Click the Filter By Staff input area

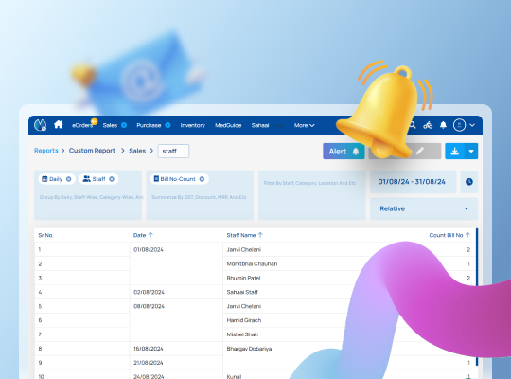[312, 195]
